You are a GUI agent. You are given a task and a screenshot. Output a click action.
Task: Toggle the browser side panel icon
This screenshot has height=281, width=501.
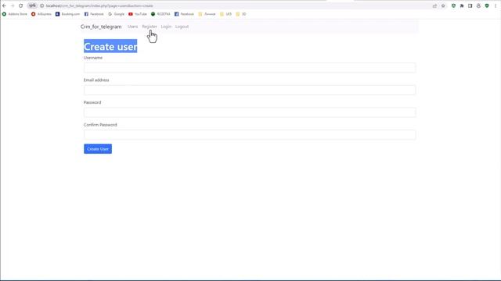470,5
